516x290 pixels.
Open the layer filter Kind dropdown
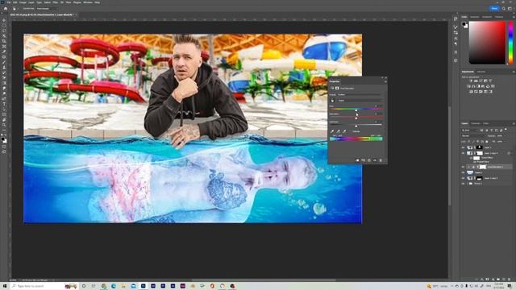click(x=470, y=130)
